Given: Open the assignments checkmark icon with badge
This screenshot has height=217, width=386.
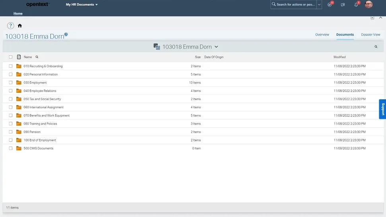Looking at the screenshot, I should 330,4.
